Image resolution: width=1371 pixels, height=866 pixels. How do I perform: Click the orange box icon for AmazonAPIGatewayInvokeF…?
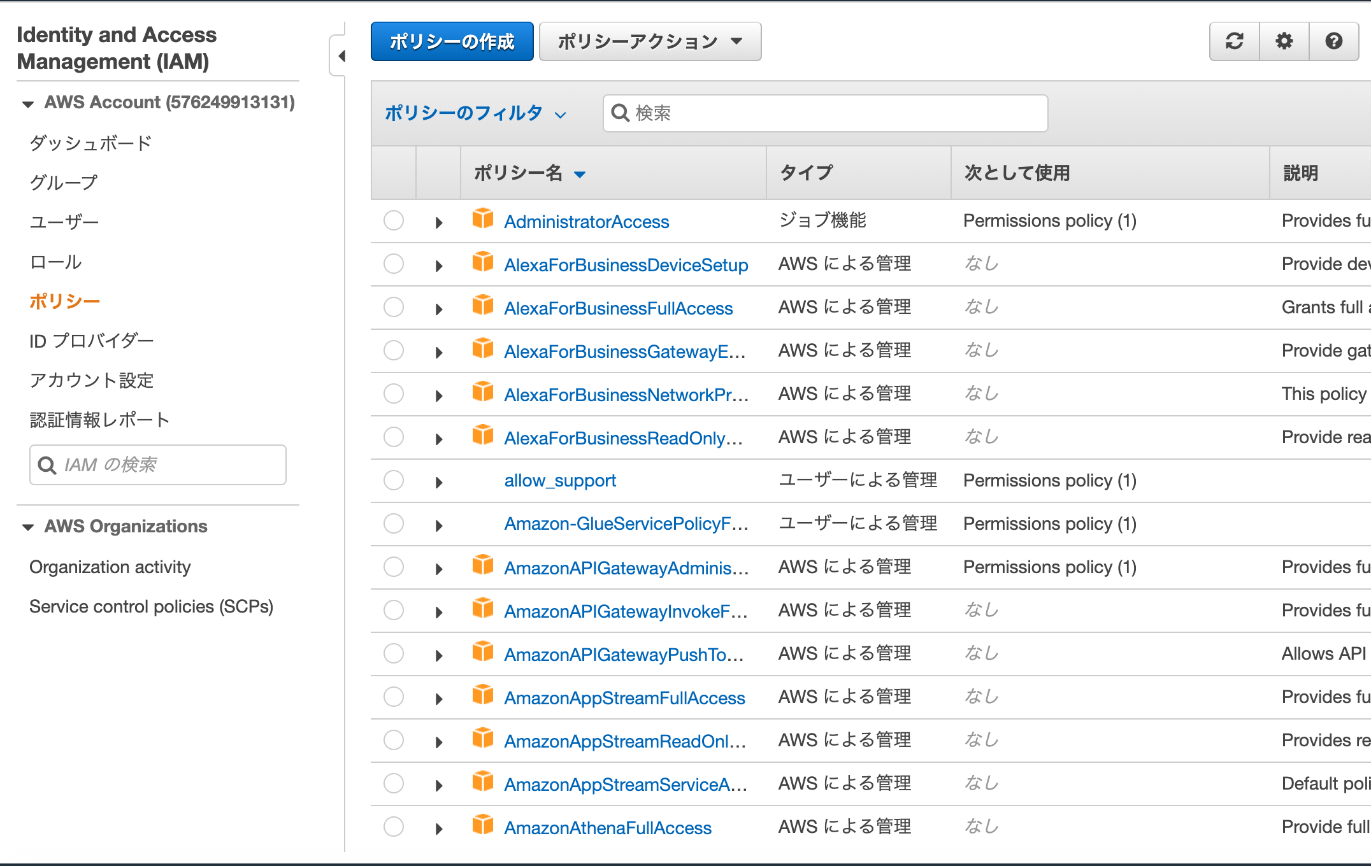pos(483,607)
